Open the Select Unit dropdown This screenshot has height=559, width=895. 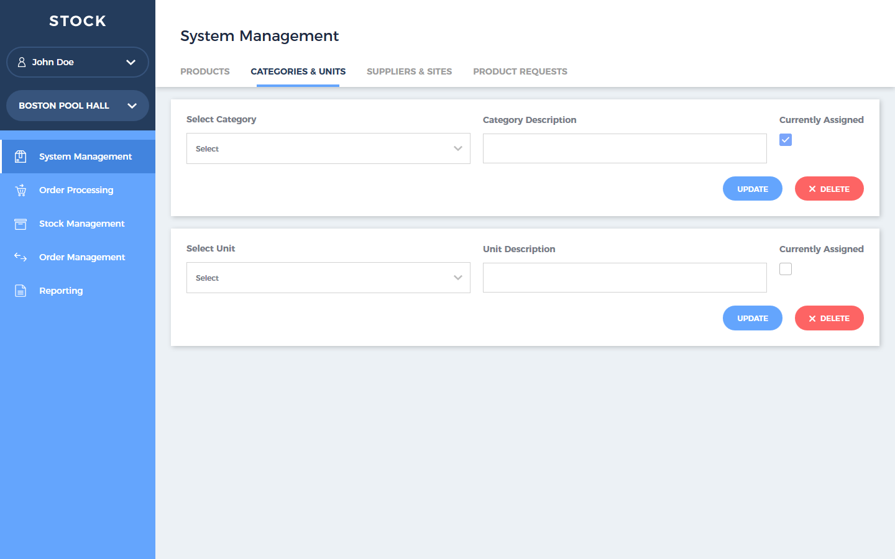tap(328, 278)
